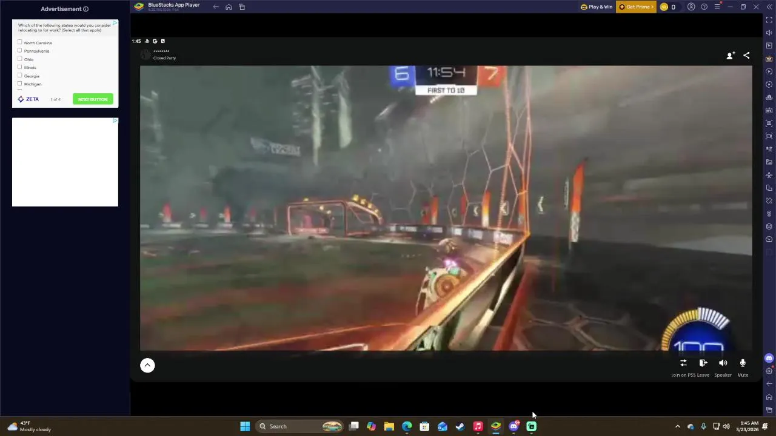Screen dimensions: 776x436
Task: Check the North Carolina checkbox
Action: 20,42
